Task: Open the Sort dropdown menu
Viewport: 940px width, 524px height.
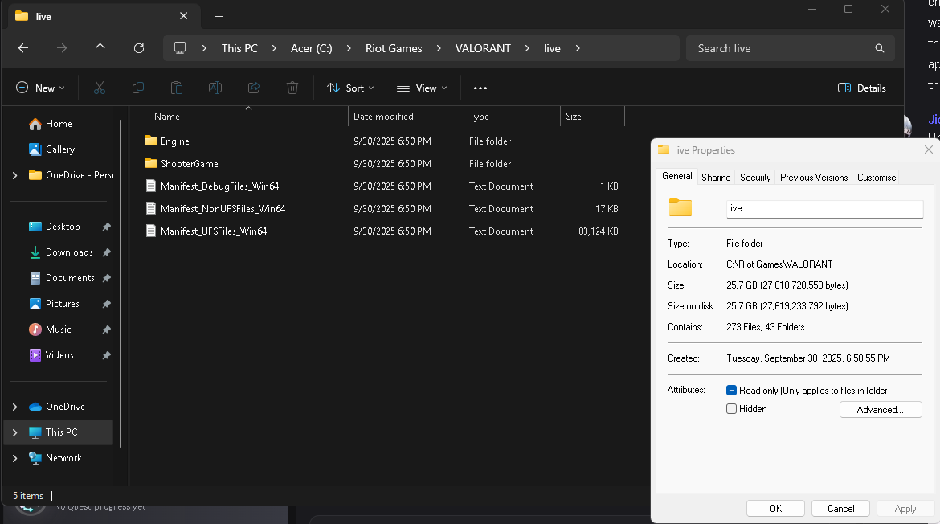Action: [x=350, y=88]
